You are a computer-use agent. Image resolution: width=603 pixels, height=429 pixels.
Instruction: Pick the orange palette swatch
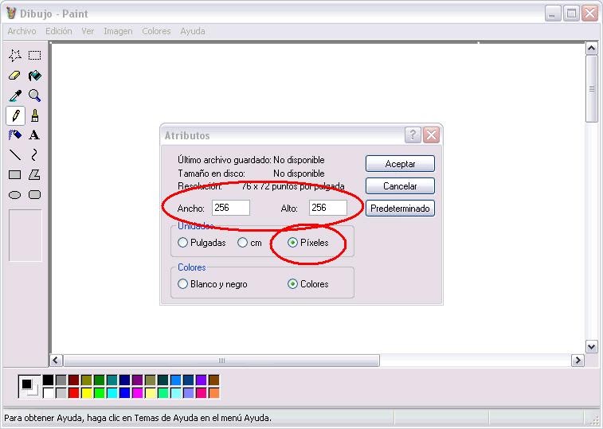coord(213,393)
